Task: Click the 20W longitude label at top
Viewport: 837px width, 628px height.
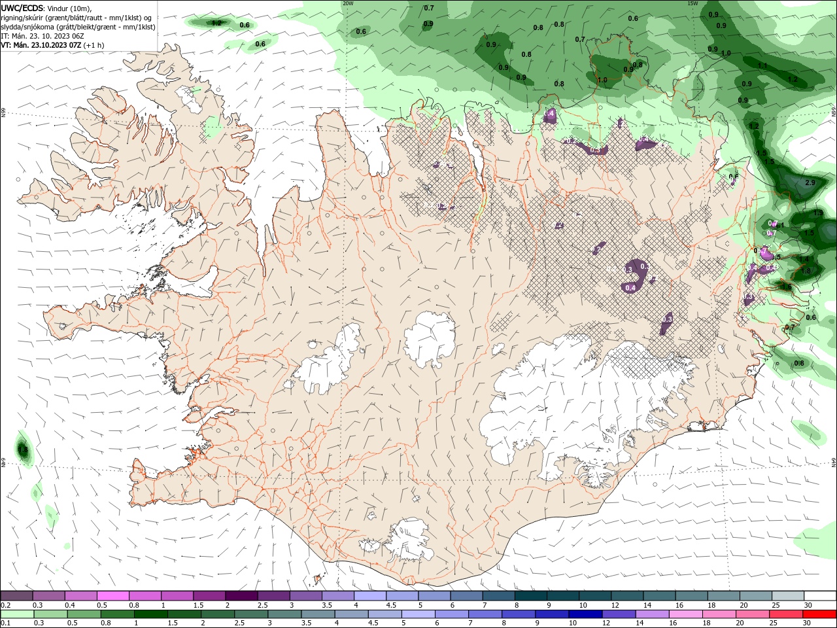Action: pos(348,3)
